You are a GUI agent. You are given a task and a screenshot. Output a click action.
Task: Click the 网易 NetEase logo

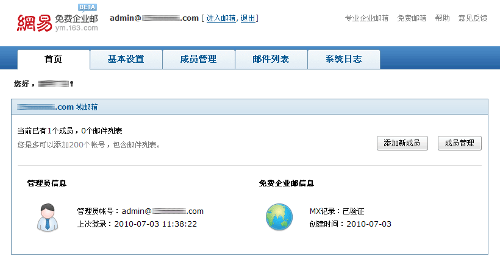[34, 22]
